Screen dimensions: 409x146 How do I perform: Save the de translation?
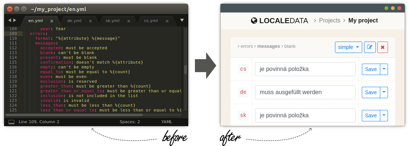pos(371,92)
